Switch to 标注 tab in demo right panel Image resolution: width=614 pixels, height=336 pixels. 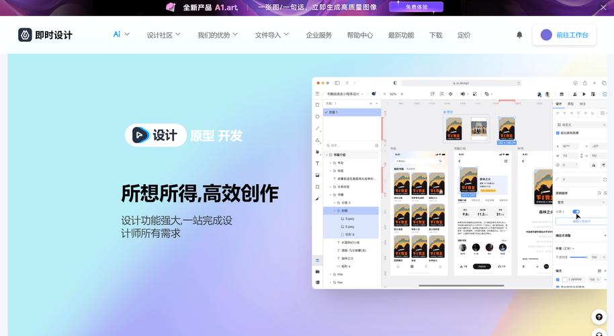[x=582, y=103]
